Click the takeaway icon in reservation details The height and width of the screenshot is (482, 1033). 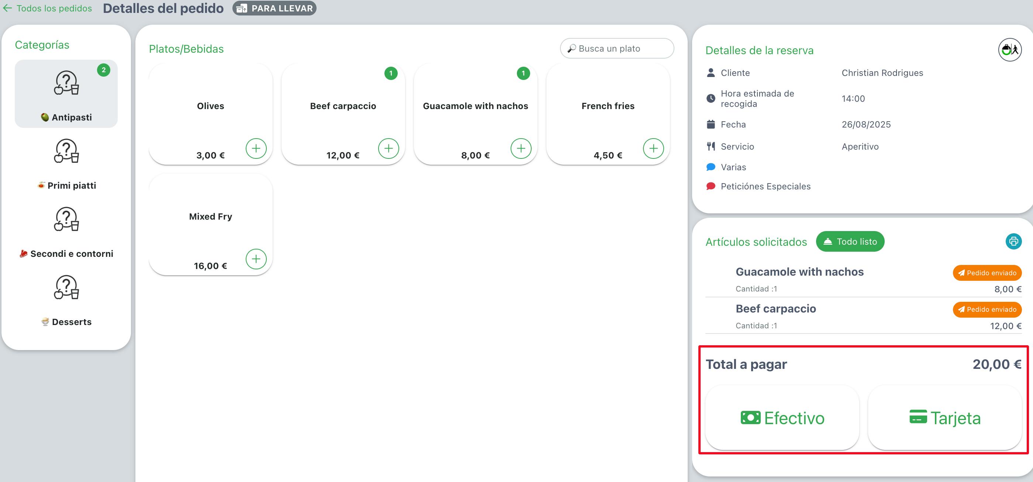click(1009, 50)
